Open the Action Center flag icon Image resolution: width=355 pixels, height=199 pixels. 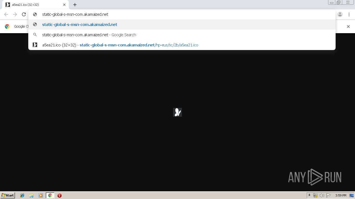pyautogui.click(x=329, y=195)
